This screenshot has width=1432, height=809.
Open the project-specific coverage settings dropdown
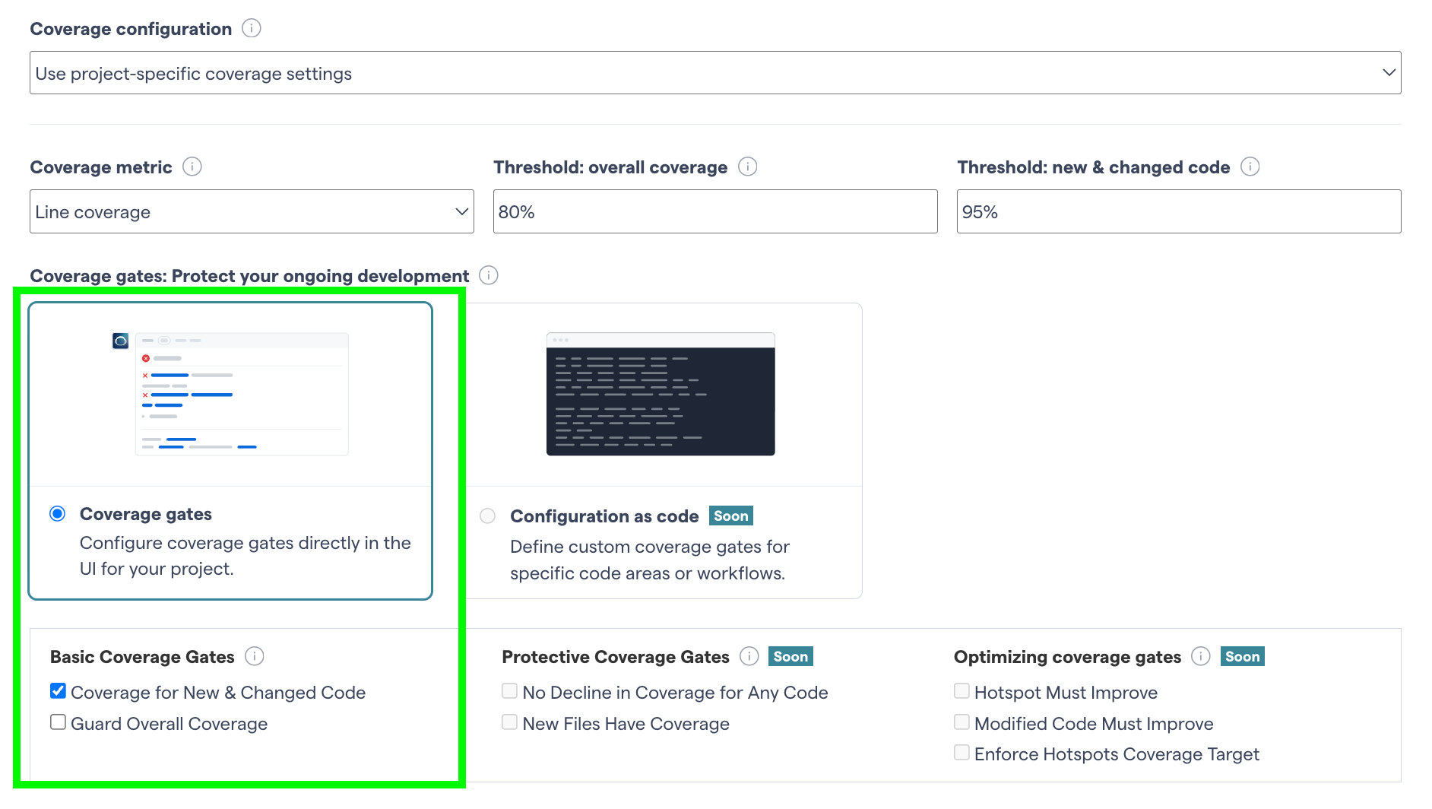pos(715,73)
